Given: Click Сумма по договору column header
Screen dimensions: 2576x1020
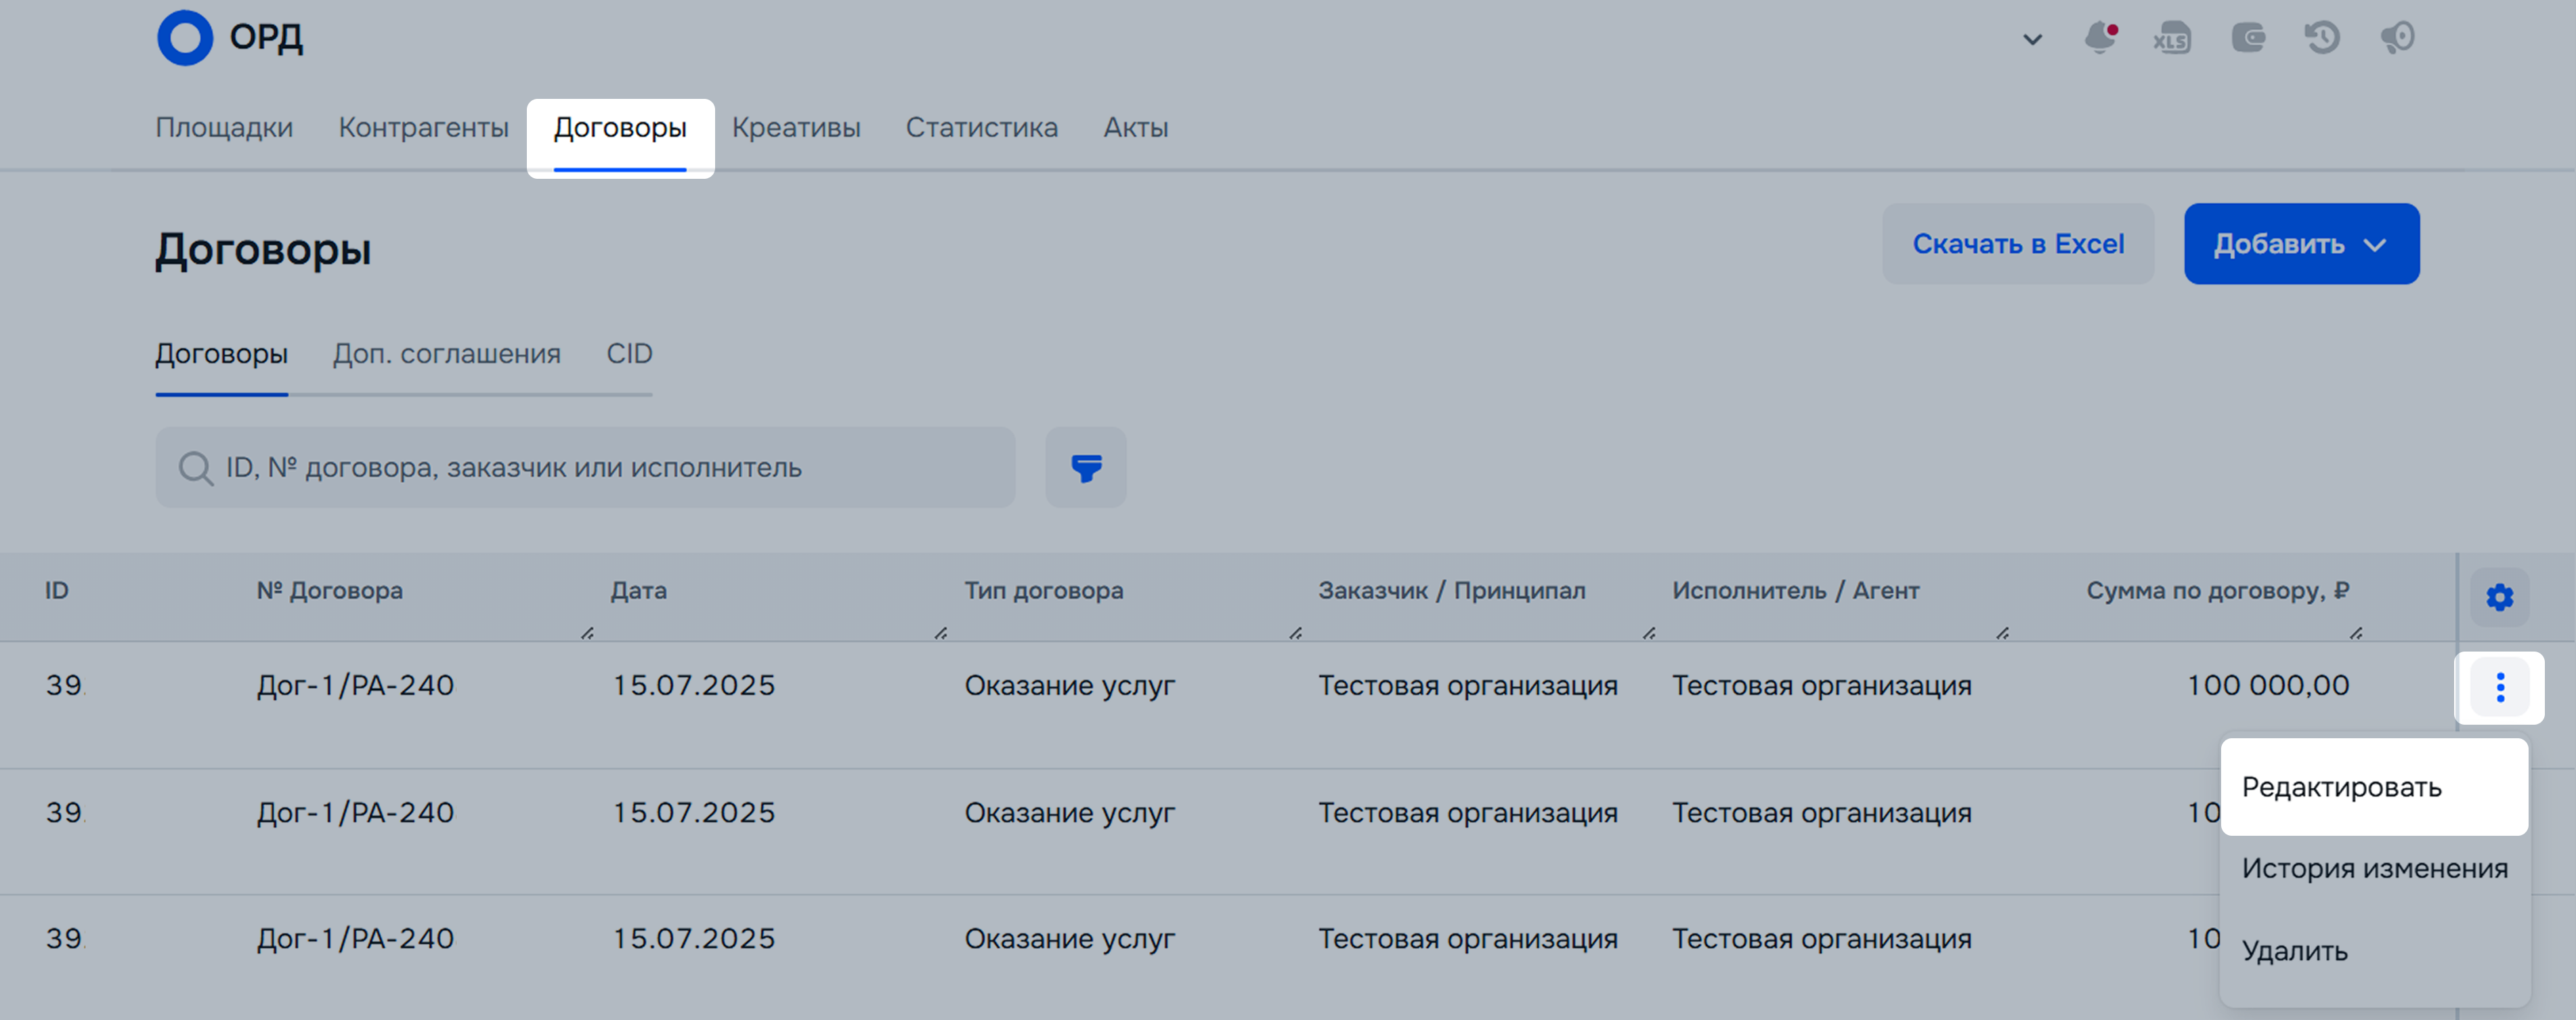Looking at the screenshot, I should [2218, 591].
